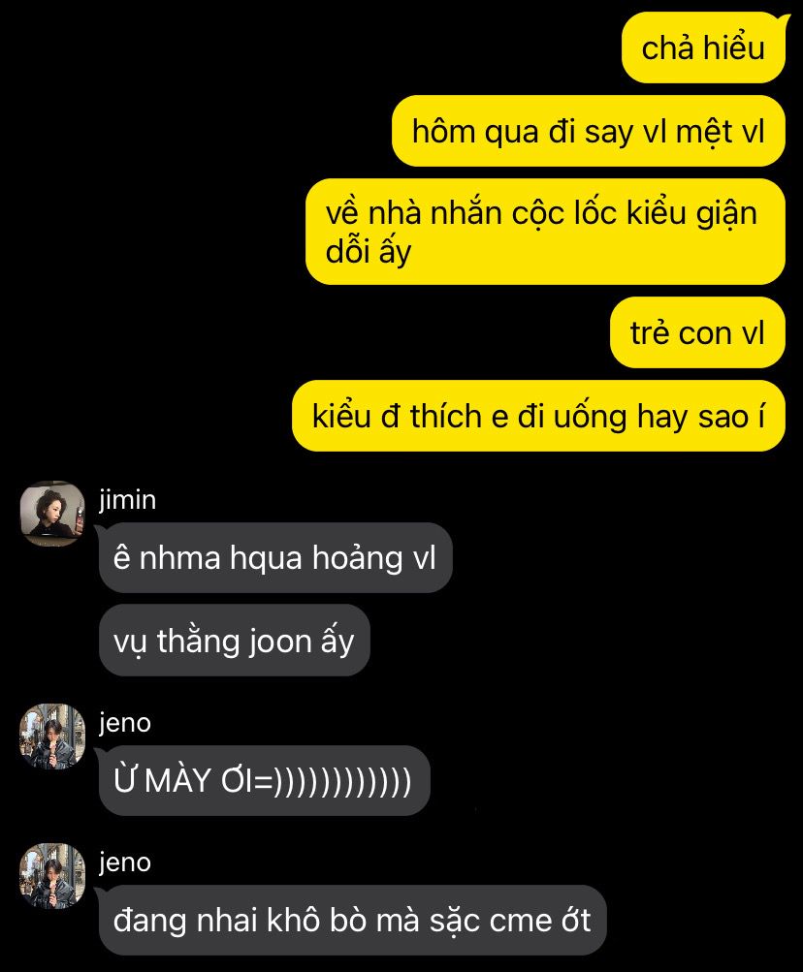Tap the laughing '=))))' emoticon in jeno's message
Viewport: 803px width, 972px height.
point(333,781)
